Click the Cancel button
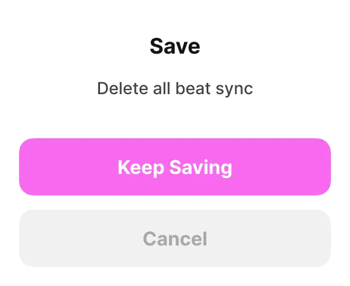This screenshot has height=286, width=350. [x=175, y=238]
